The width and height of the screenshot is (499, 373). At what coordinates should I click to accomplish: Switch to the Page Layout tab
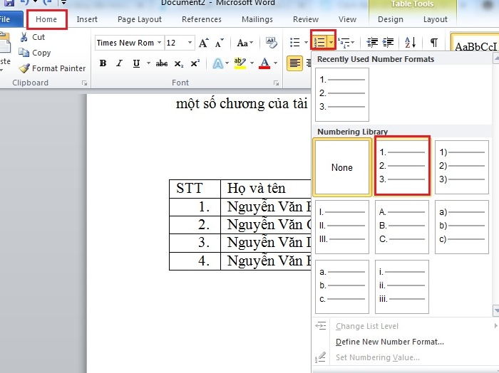[140, 19]
